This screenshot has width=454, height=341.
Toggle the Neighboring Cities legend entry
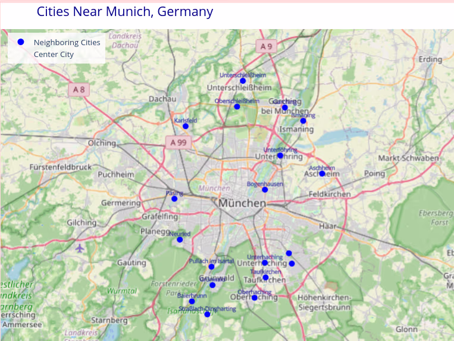67,43
